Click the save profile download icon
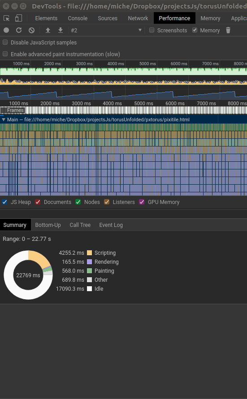The width and height of the screenshot is (247, 399). pyautogui.click(x=61, y=30)
